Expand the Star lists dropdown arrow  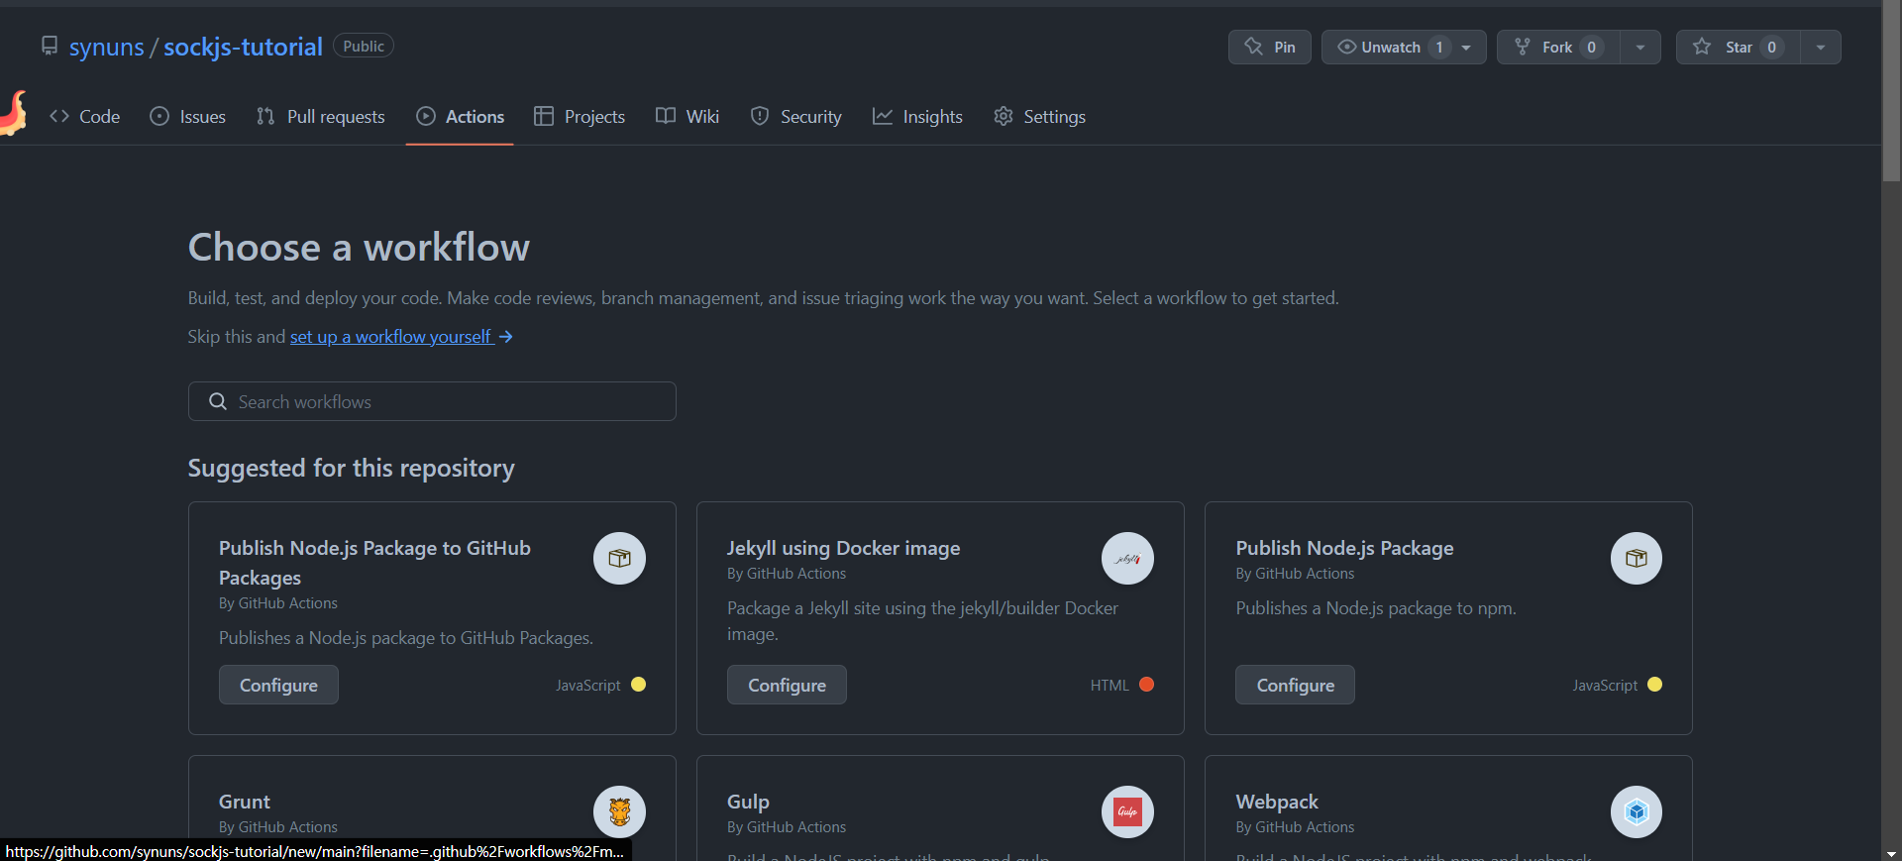point(1821,47)
